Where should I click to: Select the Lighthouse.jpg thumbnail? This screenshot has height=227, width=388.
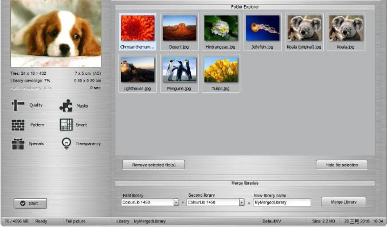[138, 73]
